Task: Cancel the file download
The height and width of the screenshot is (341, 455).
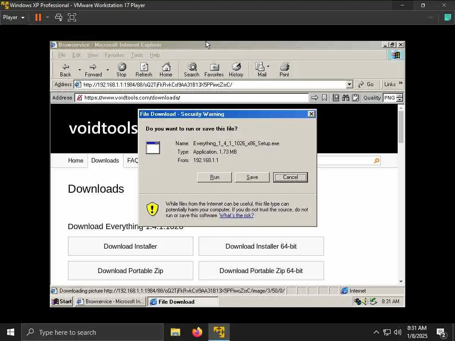Action: 290,177
